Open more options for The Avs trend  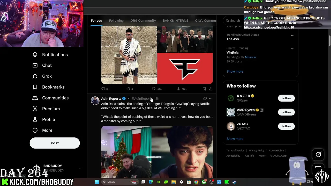click(292, 35)
